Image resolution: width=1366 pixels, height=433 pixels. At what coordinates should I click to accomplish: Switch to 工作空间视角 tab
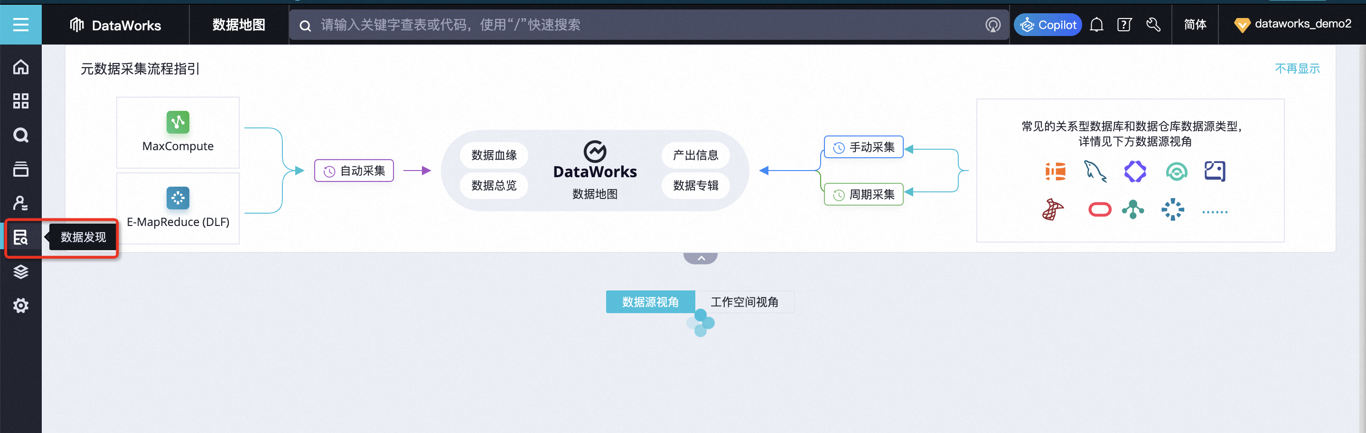coord(745,302)
